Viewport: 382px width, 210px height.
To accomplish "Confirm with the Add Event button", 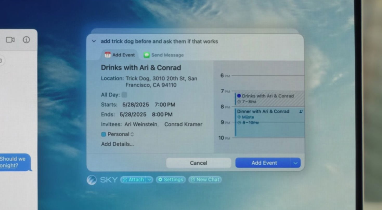I will 263,163.
